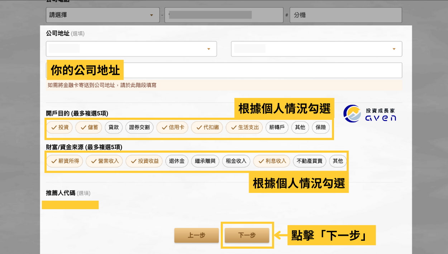Image resolution: width=448 pixels, height=254 pixels.
Task: Deselect the 利息收入 fund source
Action: (x=271, y=161)
